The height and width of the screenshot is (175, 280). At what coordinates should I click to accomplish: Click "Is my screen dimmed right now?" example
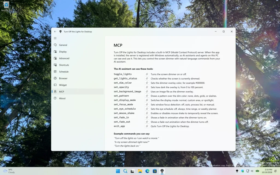pos(132,142)
